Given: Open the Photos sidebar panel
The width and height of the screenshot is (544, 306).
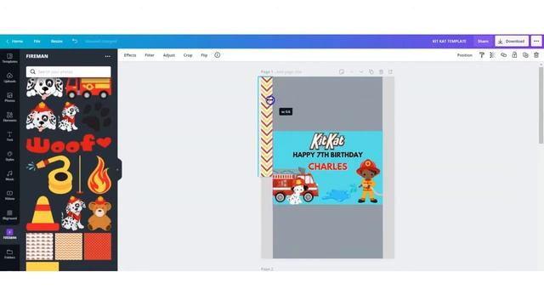Looking at the screenshot, I should click(9, 97).
